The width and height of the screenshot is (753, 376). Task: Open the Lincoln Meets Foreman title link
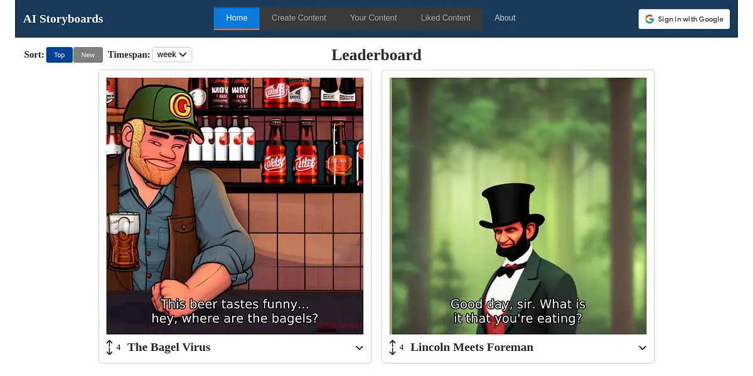click(x=472, y=347)
